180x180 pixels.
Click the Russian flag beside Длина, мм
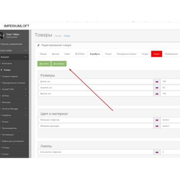pyautogui.click(x=157, y=82)
